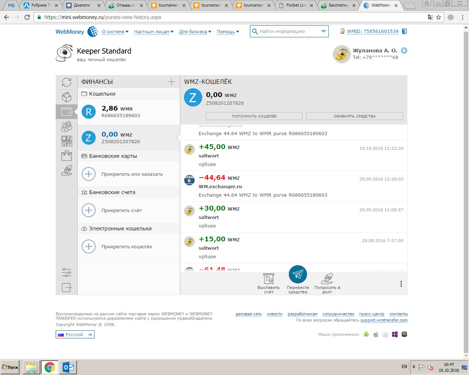The width and height of the screenshot is (469, 375).
Task: Open the services grid icon in the sidebar
Action: click(66, 141)
